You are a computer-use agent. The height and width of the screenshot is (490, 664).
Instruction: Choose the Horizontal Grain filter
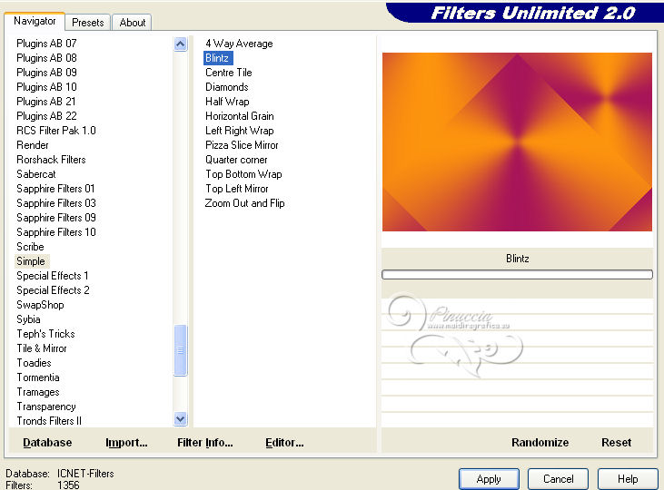coord(240,116)
